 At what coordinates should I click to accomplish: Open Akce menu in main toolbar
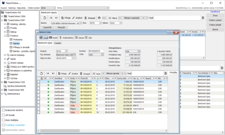(112, 18)
